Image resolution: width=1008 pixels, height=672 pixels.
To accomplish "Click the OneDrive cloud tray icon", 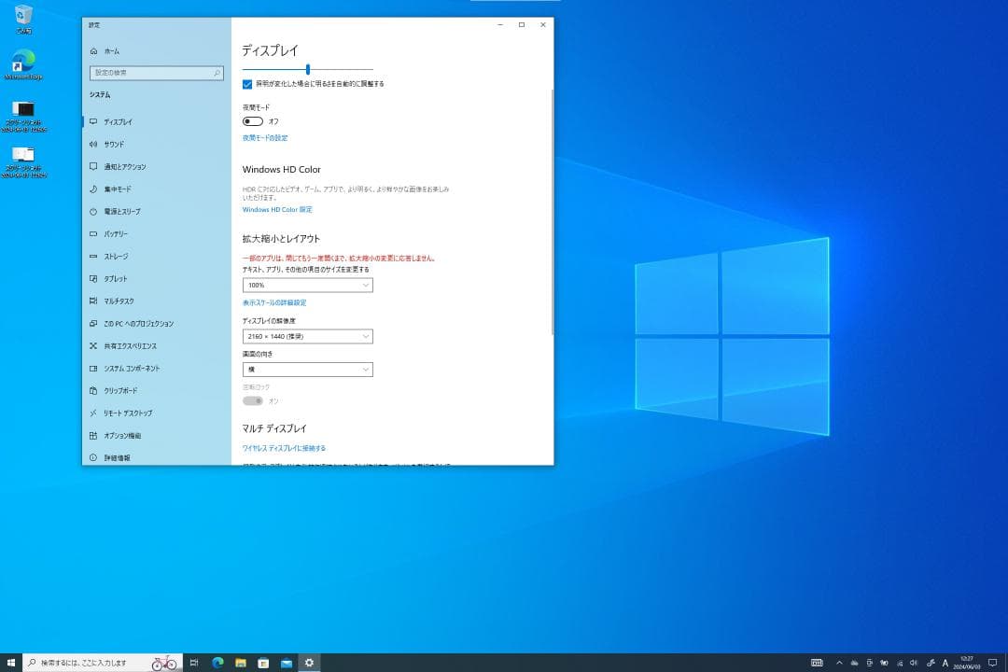I will [854, 663].
